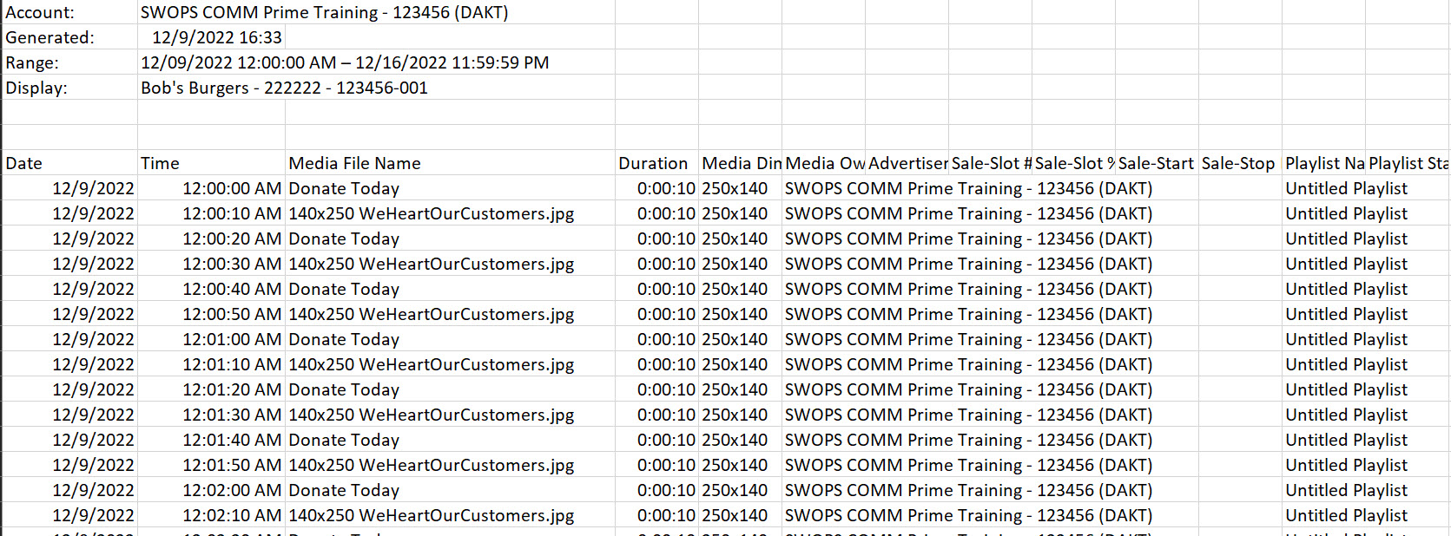This screenshot has width=1451, height=536.
Task: Click the Sale-Start header cell
Action: coord(1156,164)
